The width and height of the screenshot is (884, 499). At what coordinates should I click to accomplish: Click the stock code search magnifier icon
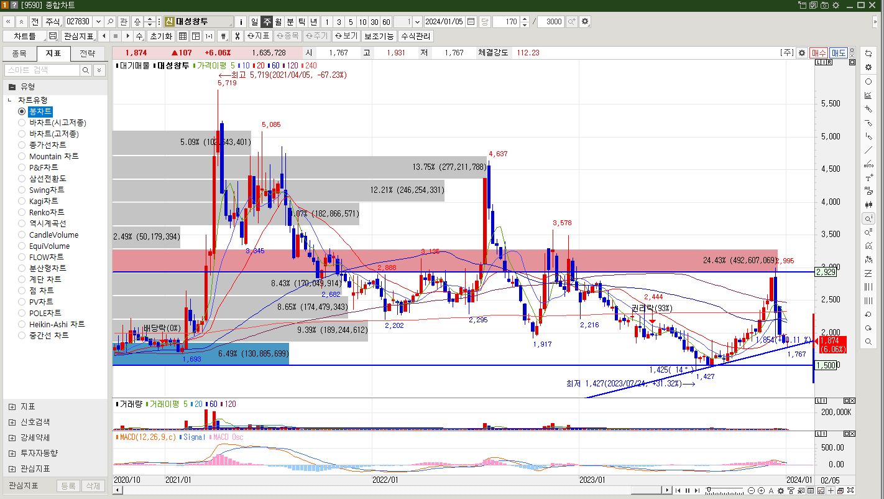(110, 22)
